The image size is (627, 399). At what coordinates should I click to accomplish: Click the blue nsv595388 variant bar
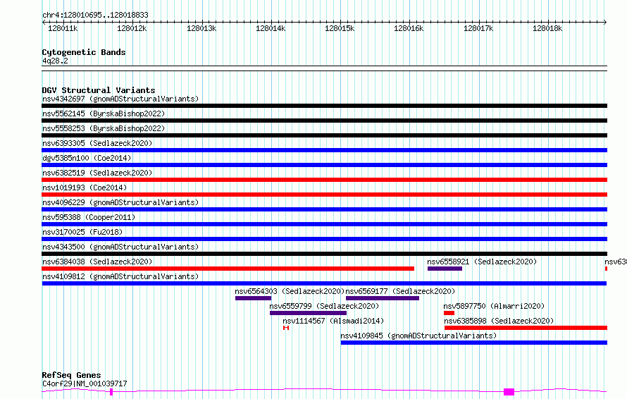click(x=324, y=224)
